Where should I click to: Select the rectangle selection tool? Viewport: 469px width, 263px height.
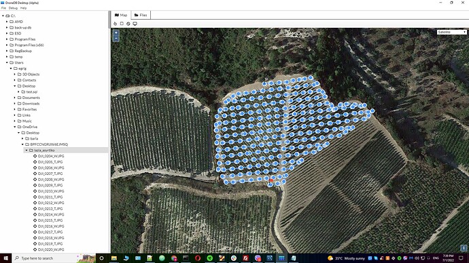[122, 24]
